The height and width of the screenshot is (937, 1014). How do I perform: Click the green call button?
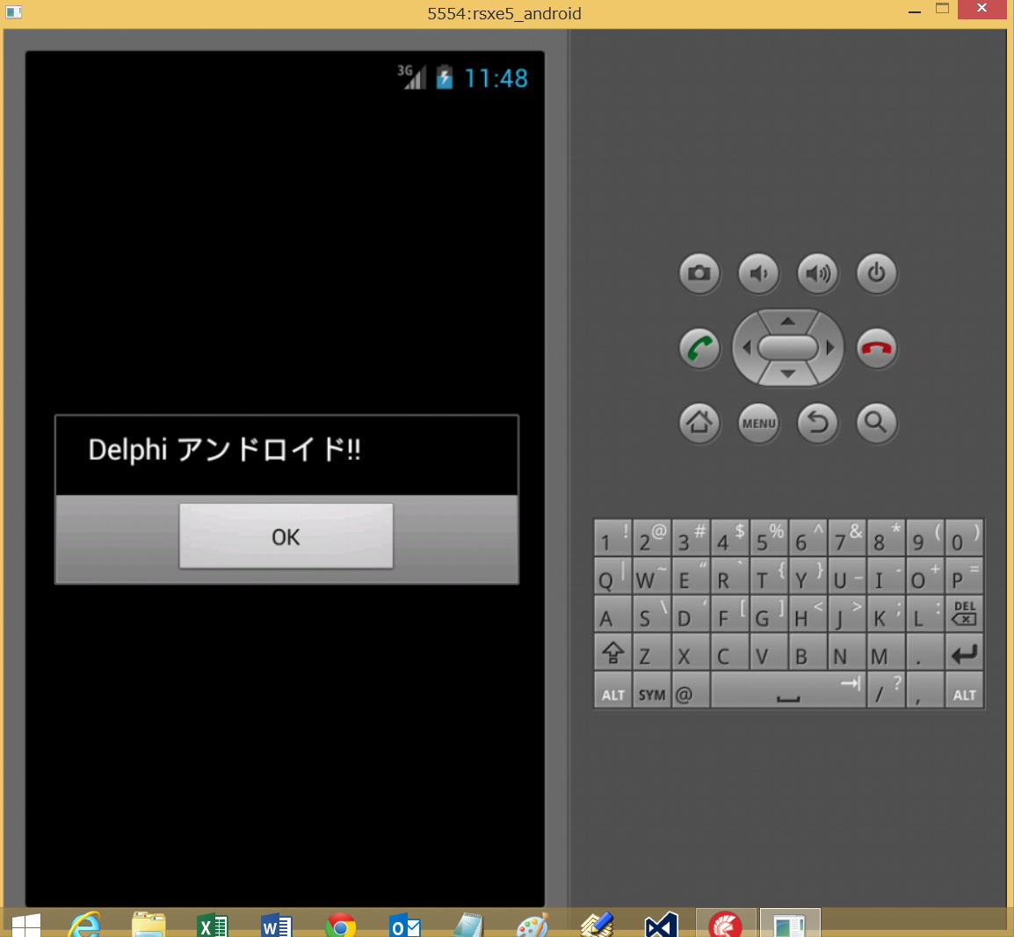(x=699, y=348)
